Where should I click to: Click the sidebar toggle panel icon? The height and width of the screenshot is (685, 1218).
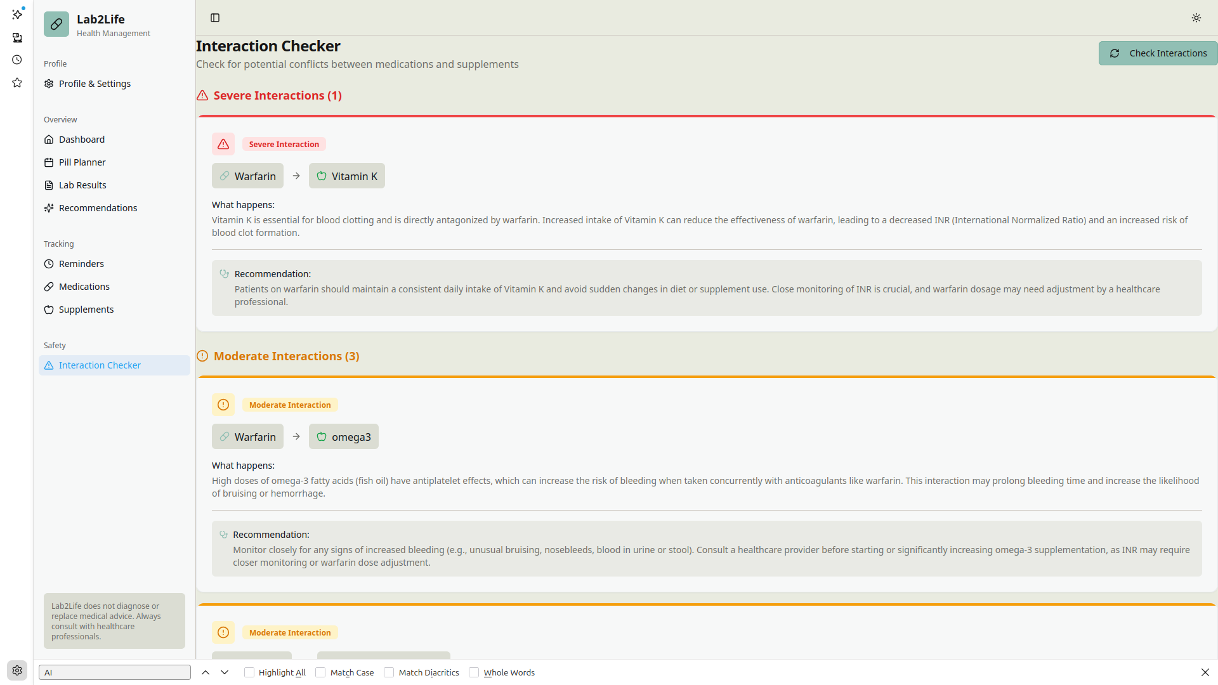(215, 18)
